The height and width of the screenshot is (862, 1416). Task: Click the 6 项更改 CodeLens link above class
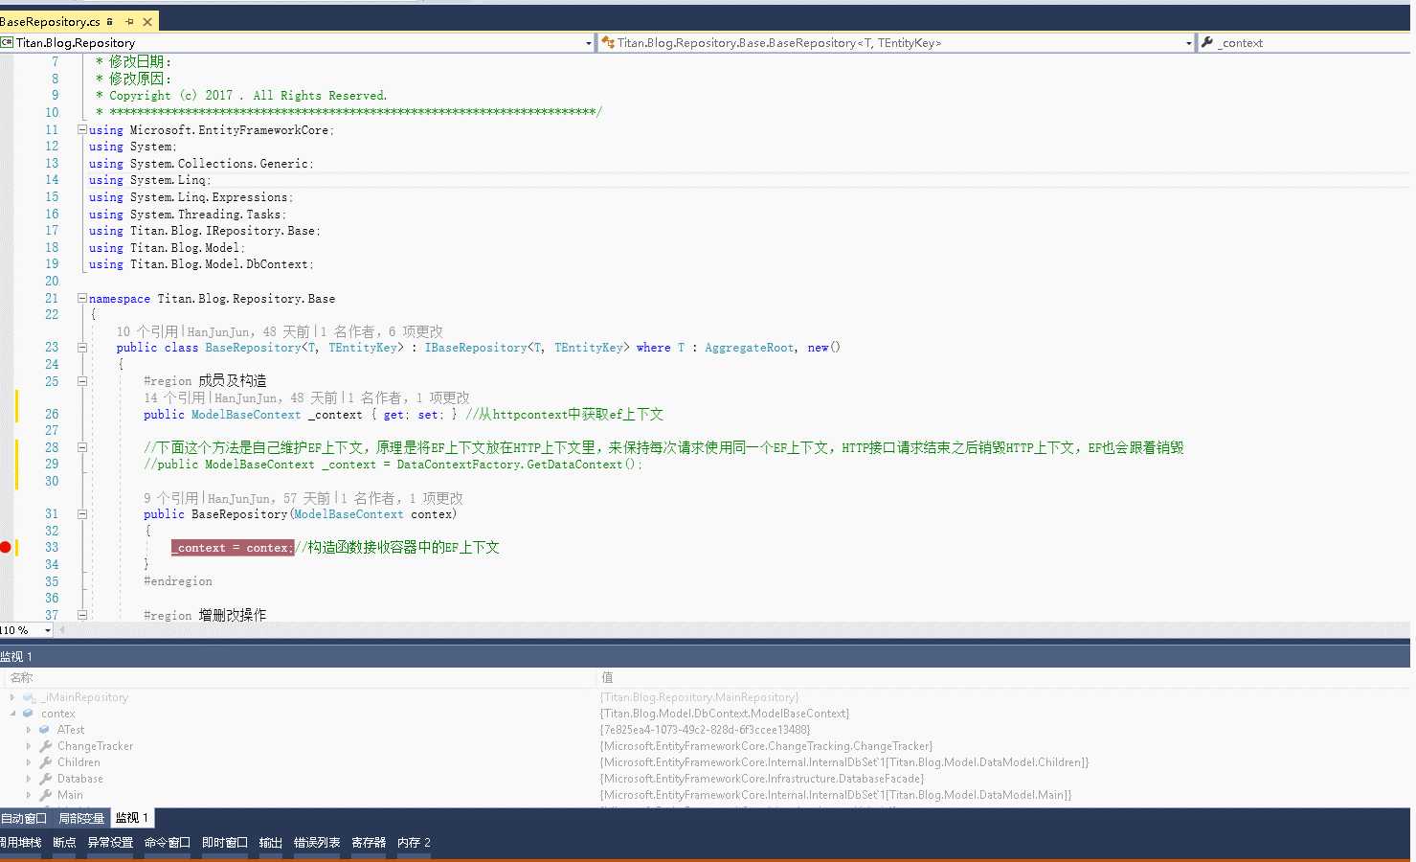coord(416,331)
